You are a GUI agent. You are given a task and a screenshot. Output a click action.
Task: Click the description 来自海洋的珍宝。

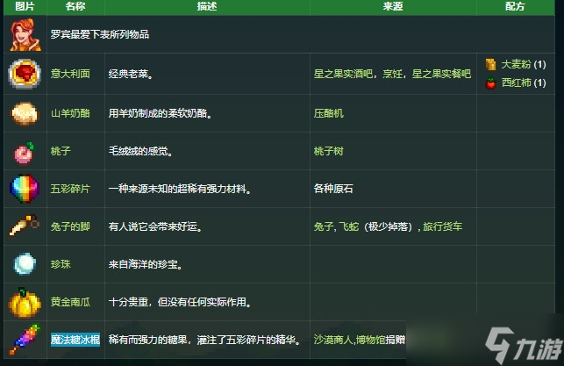point(146,264)
